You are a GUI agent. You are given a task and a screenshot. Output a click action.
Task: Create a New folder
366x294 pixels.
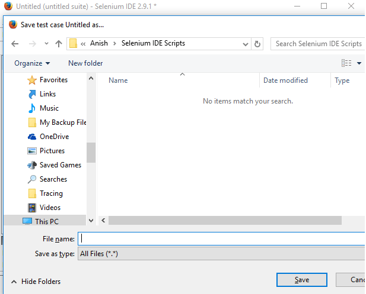85,63
